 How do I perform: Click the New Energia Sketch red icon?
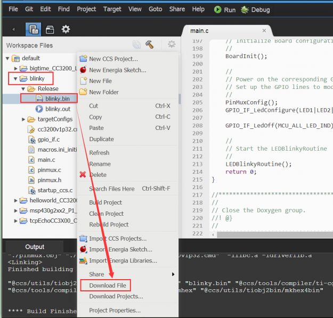83,70
